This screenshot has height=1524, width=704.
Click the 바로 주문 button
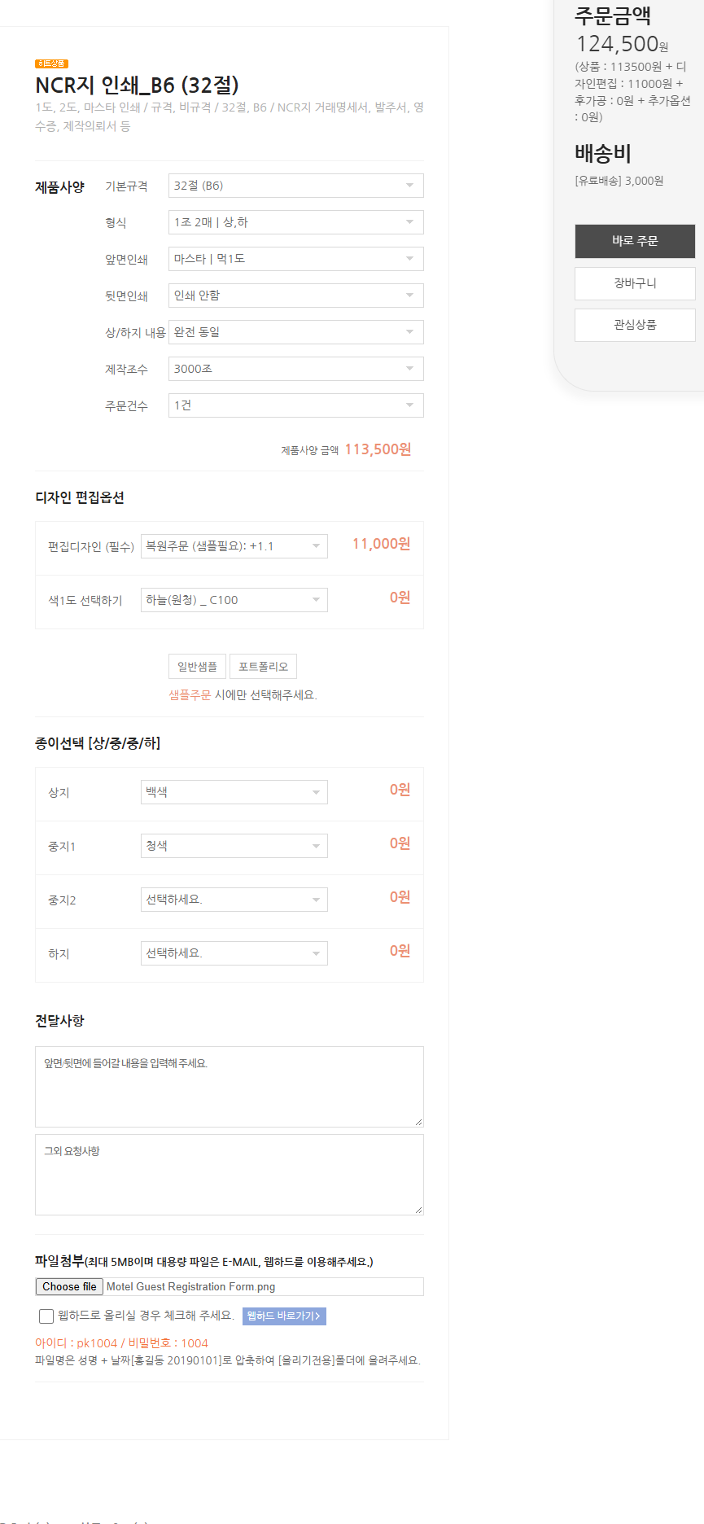635,241
